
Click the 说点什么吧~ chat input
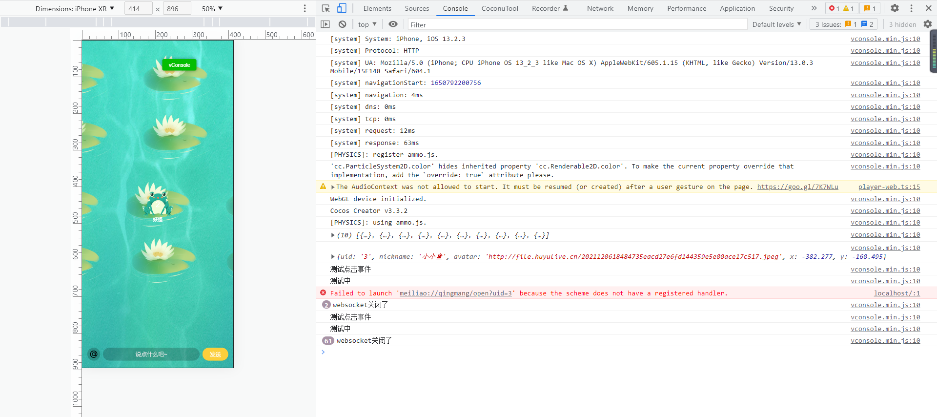[151, 354]
